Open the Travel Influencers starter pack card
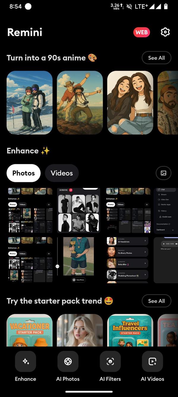178x397 pixels. coord(130,330)
